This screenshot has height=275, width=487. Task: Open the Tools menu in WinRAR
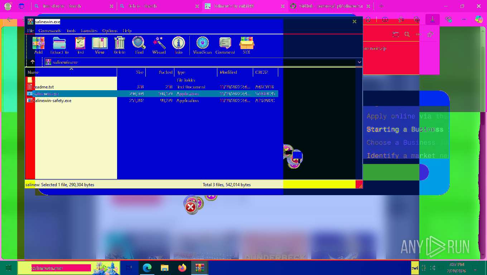click(x=71, y=31)
